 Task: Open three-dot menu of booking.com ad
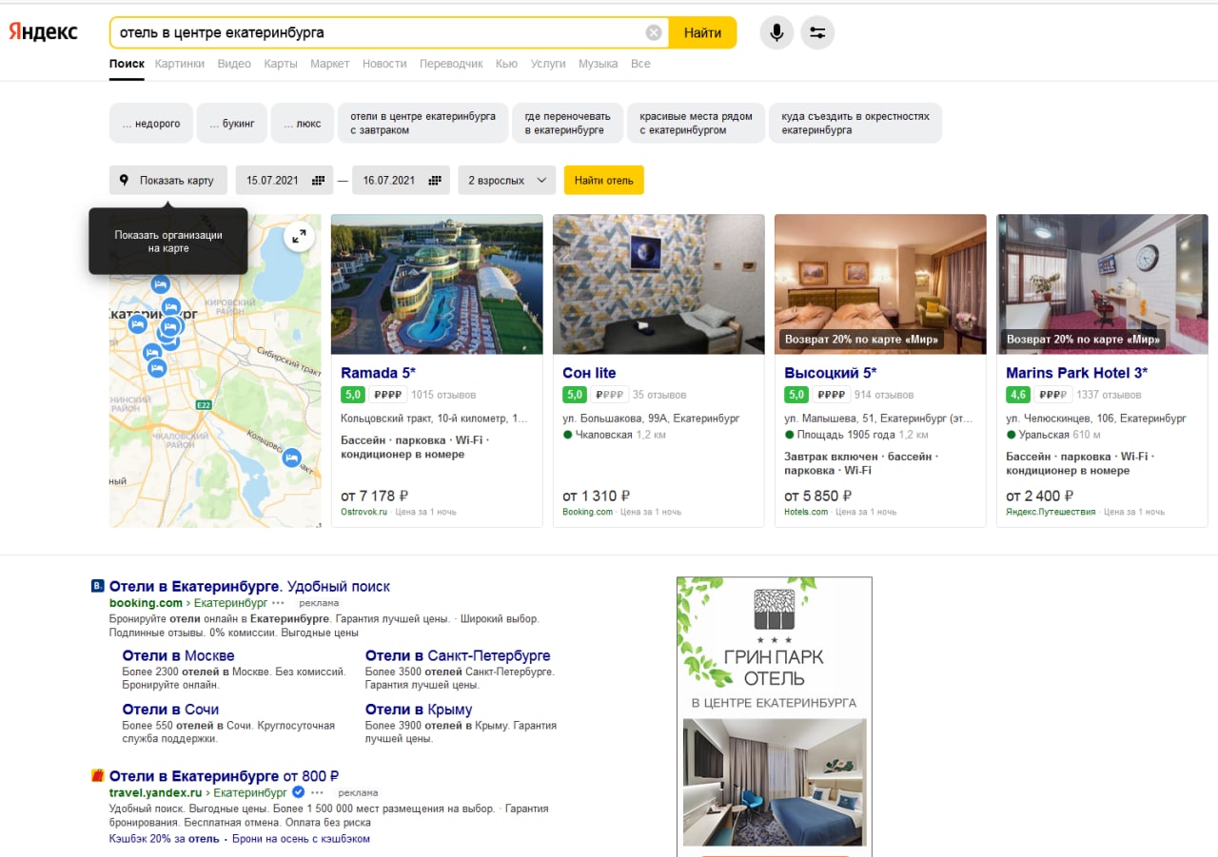tap(278, 603)
